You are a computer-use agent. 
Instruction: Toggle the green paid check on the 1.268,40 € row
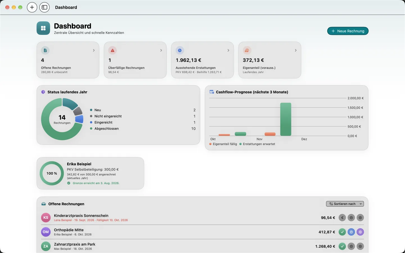(x=342, y=246)
